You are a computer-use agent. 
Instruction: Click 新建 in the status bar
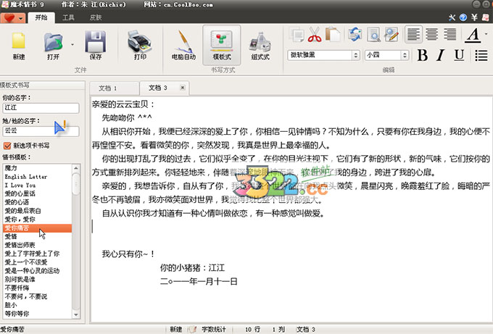(x=175, y=329)
